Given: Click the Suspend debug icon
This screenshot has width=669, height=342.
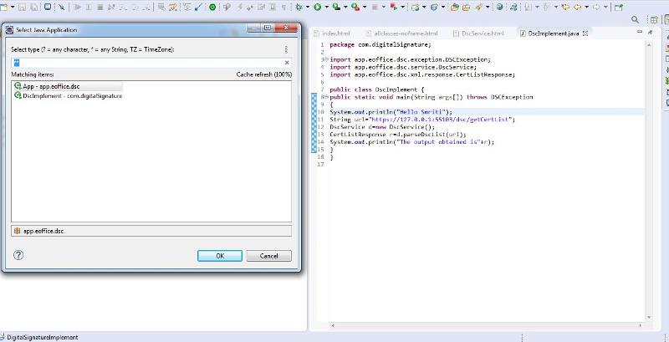Looking at the screenshot, I should pyautogui.click(x=89, y=7).
